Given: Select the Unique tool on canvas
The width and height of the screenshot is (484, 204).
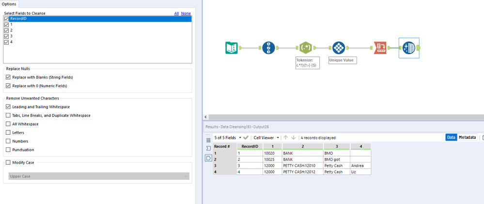Looking at the screenshot, I should tap(339, 48).
